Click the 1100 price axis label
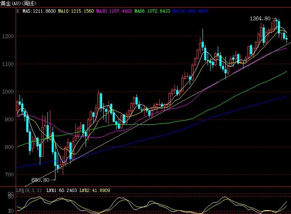Screen dimensions: 291x214 click(8, 64)
